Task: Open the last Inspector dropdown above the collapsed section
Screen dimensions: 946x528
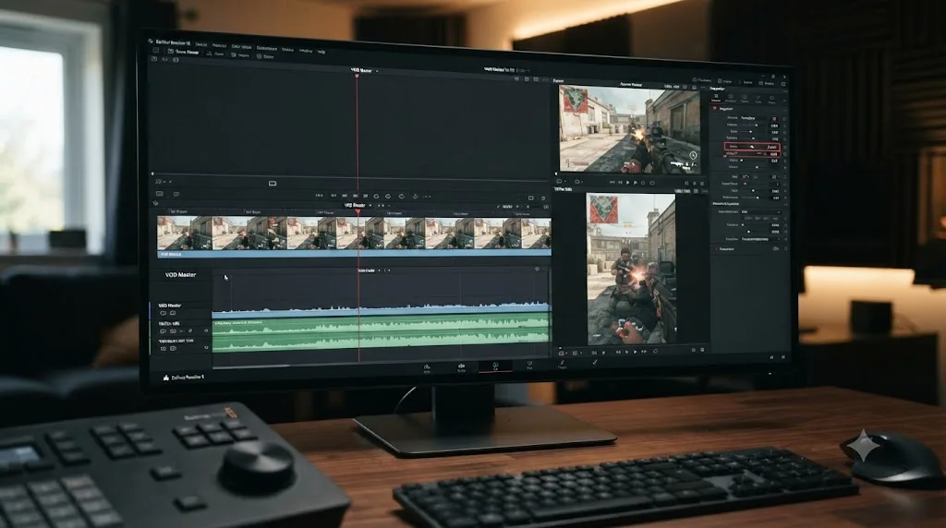Action: (760, 239)
